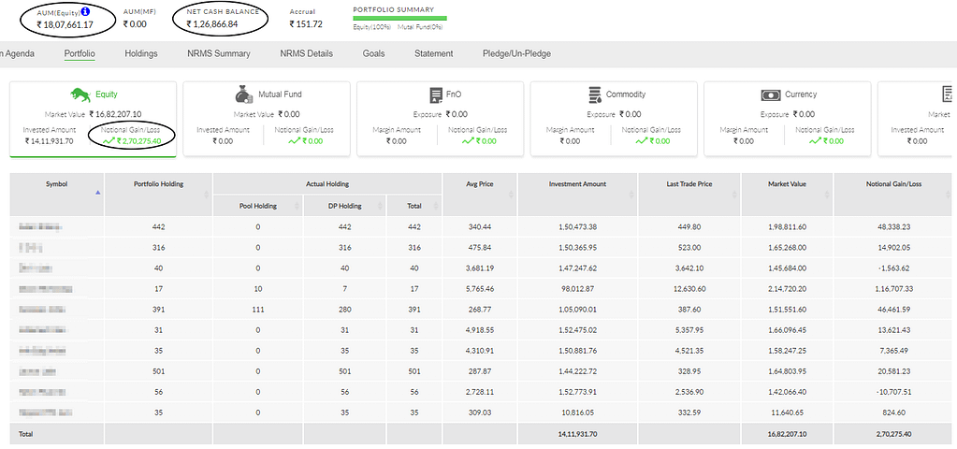Sort by Total holding column
Viewport: 957px width, 449px height.
(x=436, y=206)
